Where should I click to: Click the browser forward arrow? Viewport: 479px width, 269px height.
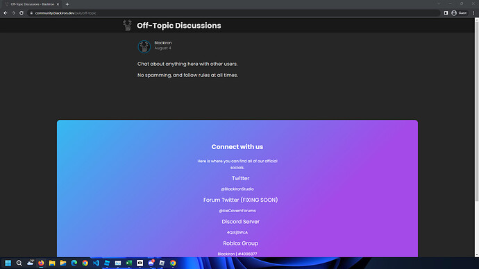pos(13,13)
